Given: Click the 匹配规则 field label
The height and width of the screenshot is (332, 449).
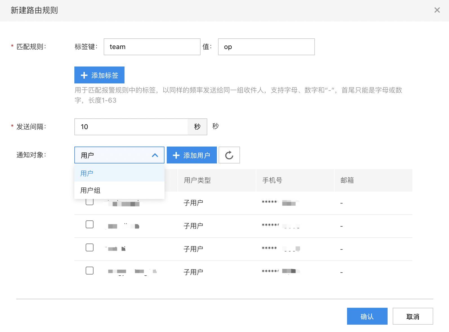Looking at the screenshot, I should [x=31, y=47].
